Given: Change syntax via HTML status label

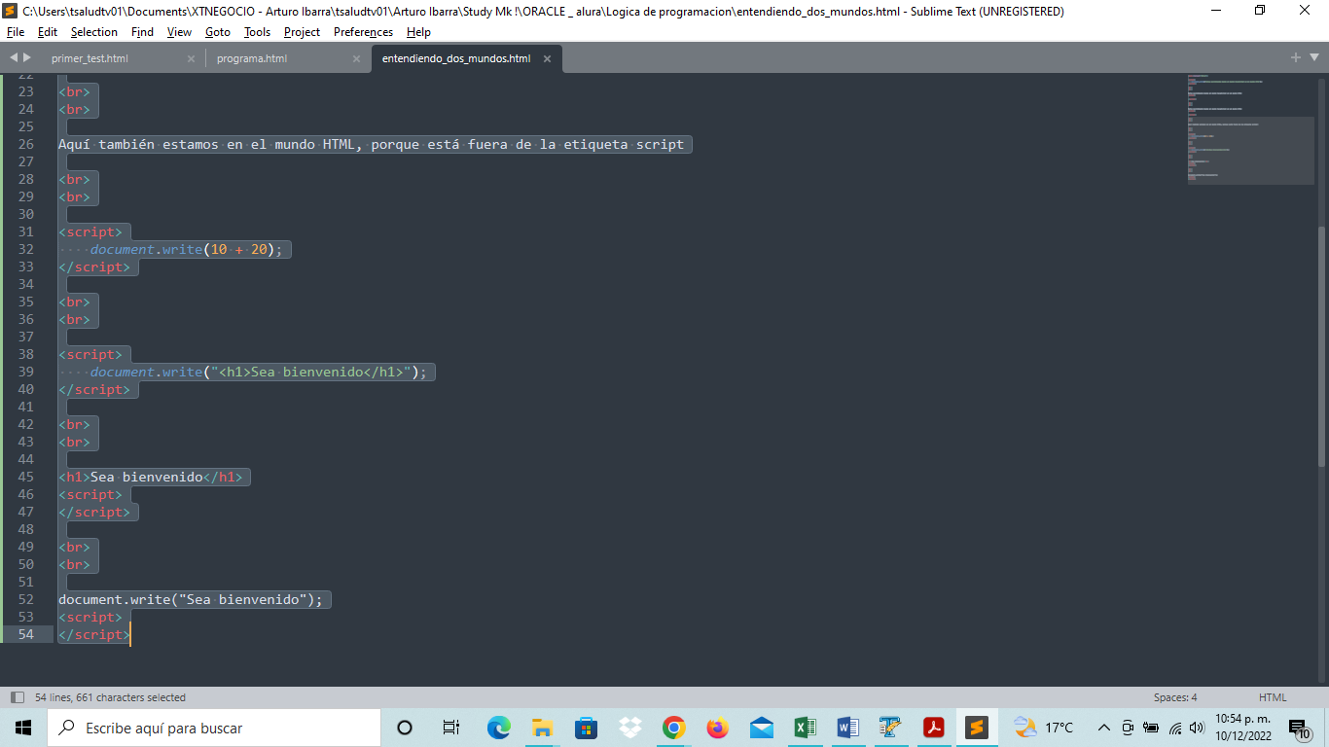Looking at the screenshot, I should point(1273,697).
